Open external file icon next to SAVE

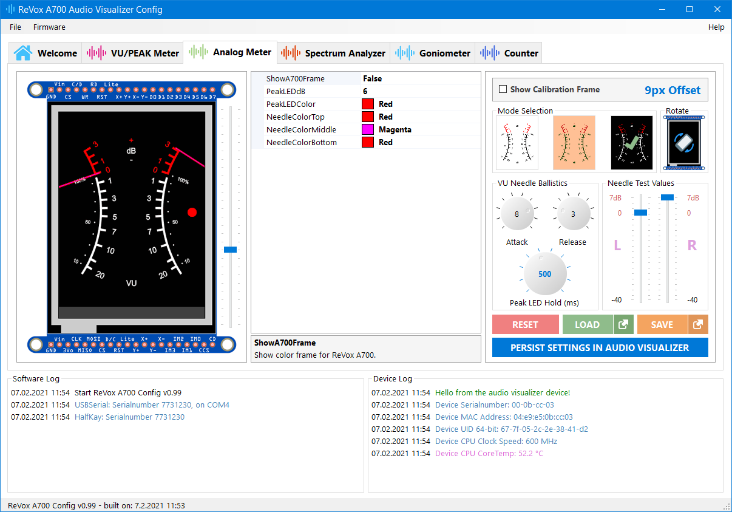tap(698, 324)
